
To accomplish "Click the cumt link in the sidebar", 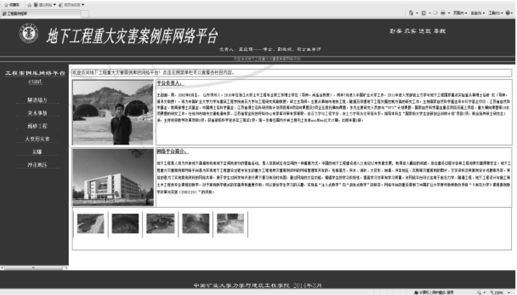I will 35,82.
